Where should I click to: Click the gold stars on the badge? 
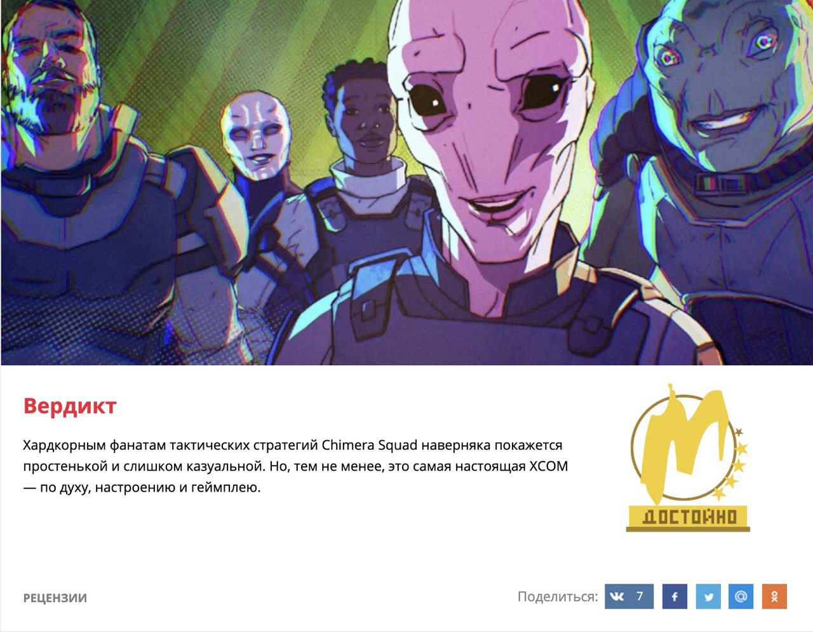(x=734, y=463)
